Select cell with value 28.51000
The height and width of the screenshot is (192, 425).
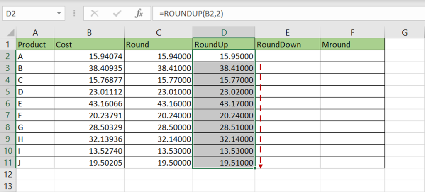point(224,127)
